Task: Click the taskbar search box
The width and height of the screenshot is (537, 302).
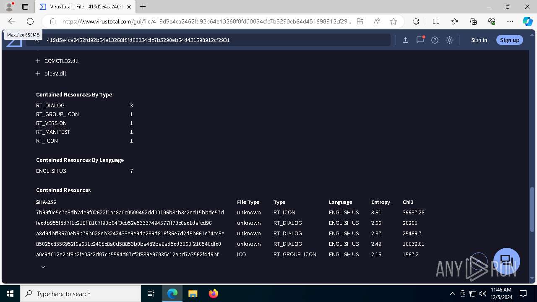Action: point(81,294)
